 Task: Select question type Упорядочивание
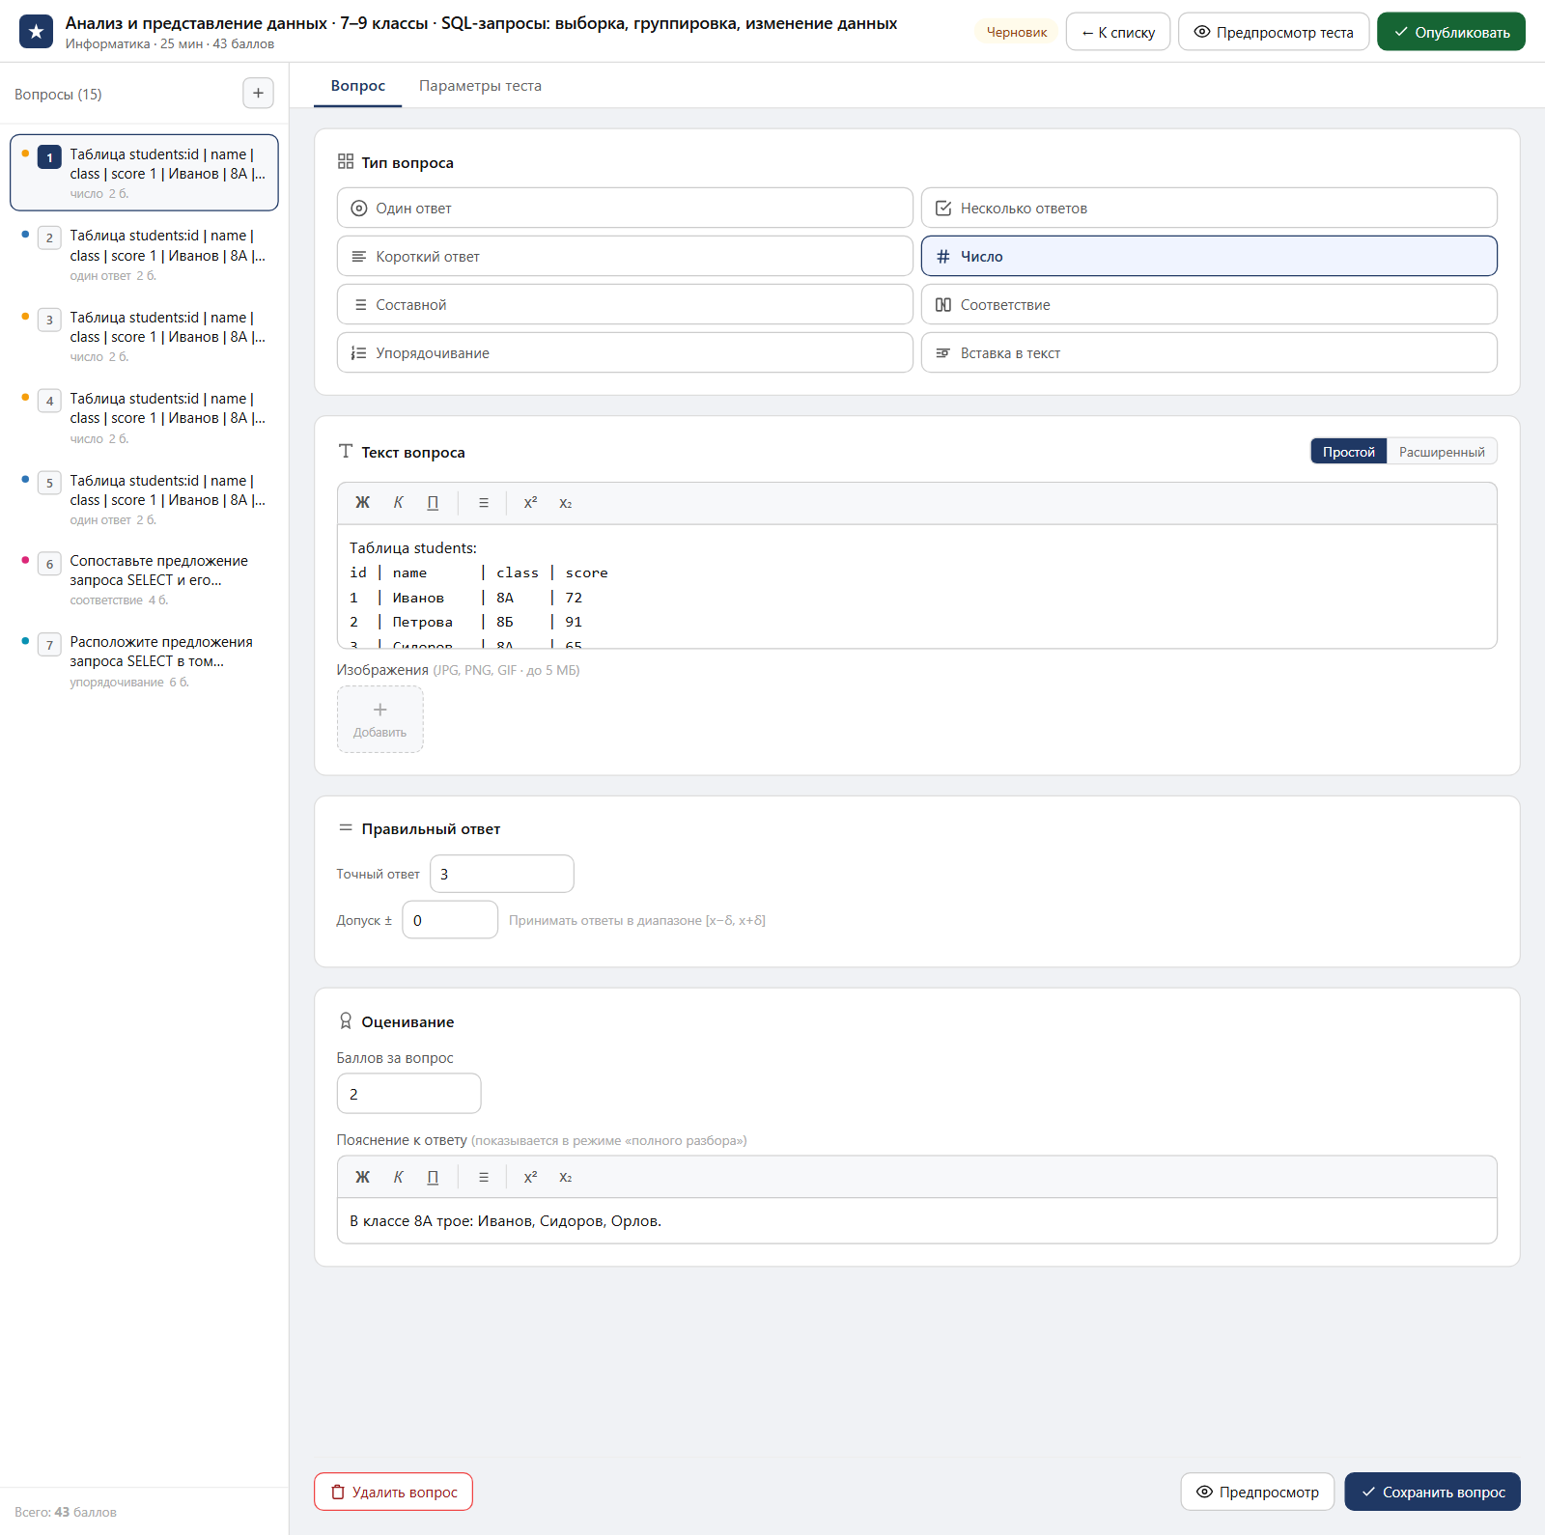point(625,352)
